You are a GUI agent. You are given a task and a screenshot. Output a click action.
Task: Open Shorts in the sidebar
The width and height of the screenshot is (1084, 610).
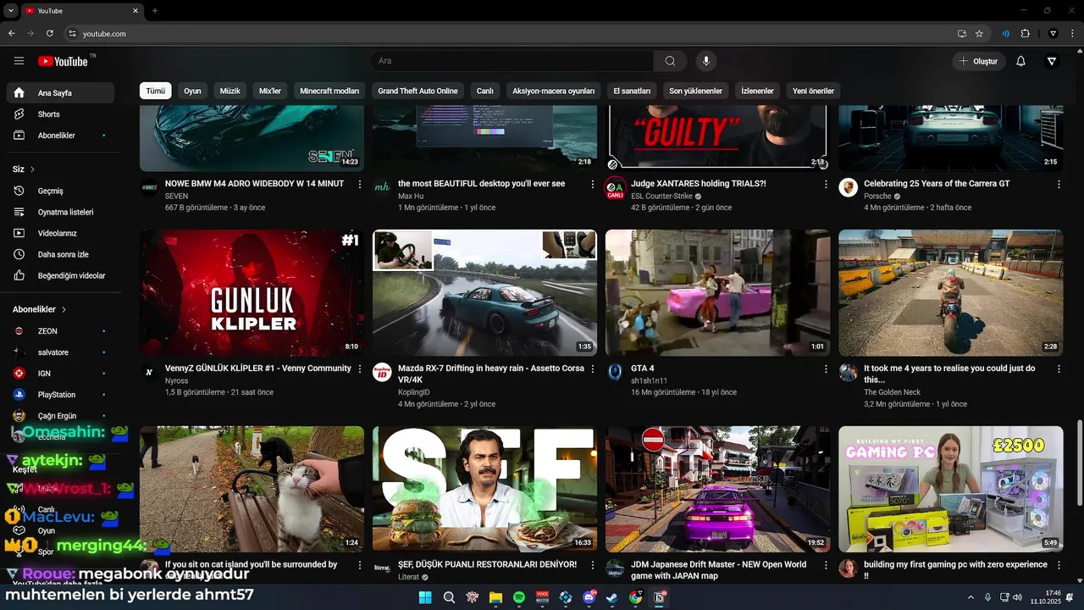tap(60, 114)
